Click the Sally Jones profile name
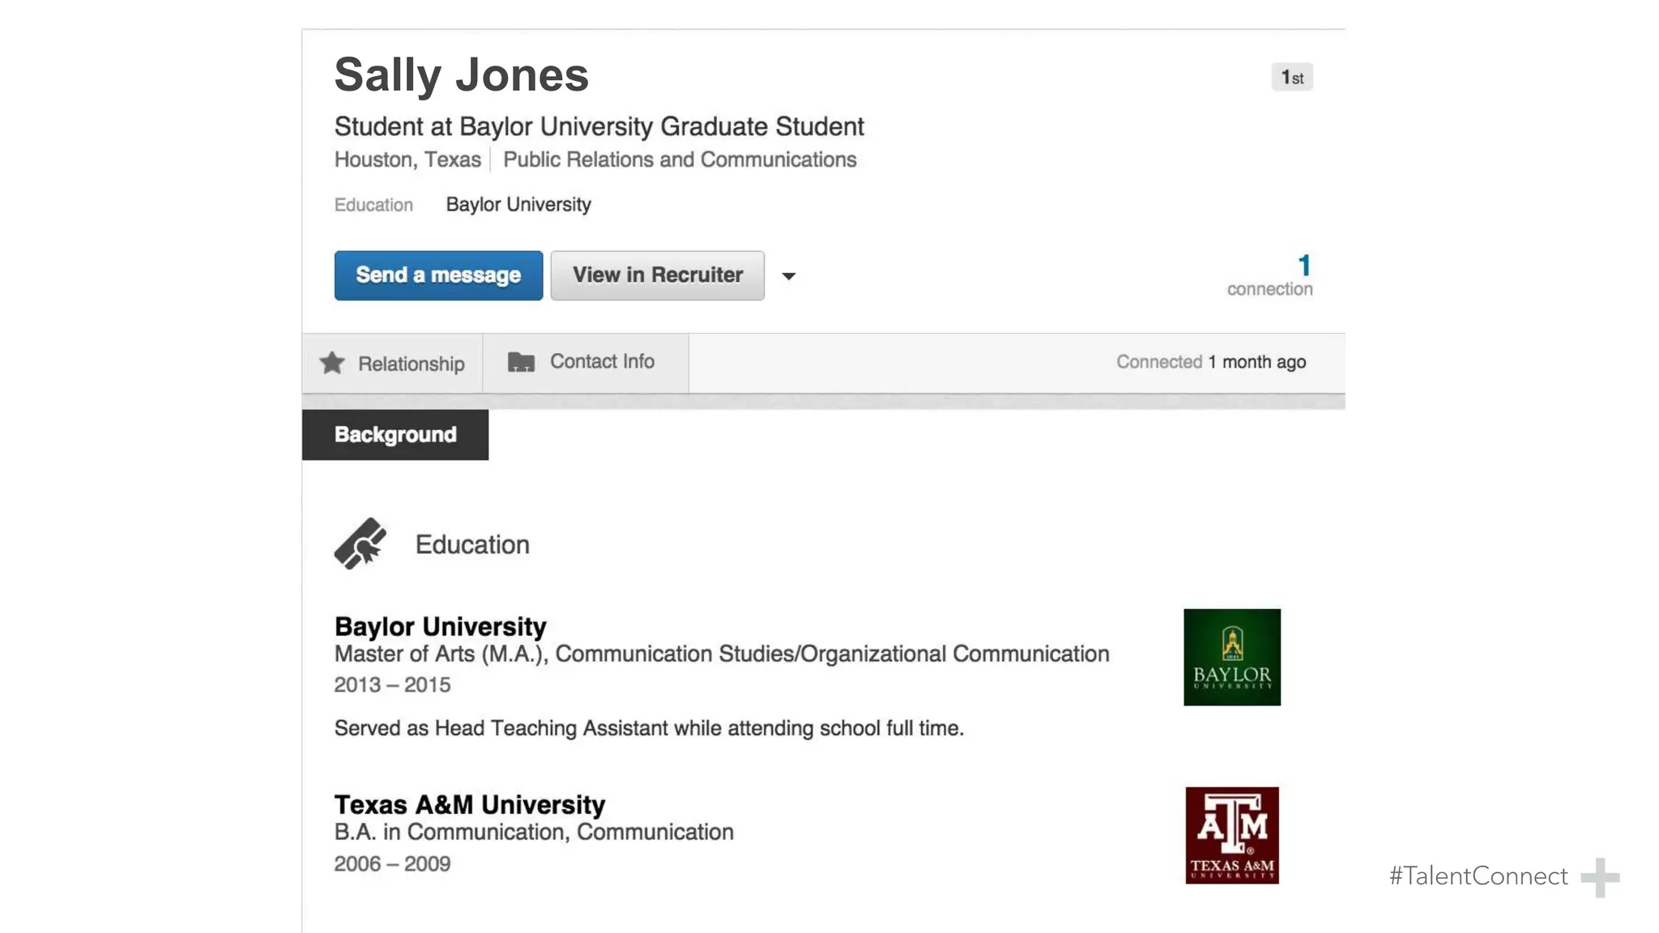Image resolution: width=1659 pixels, height=933 pixels. click(x=461, y=75)
